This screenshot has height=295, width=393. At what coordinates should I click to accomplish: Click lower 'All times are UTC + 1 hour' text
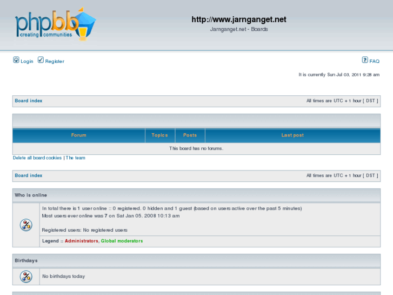point(342,175)
